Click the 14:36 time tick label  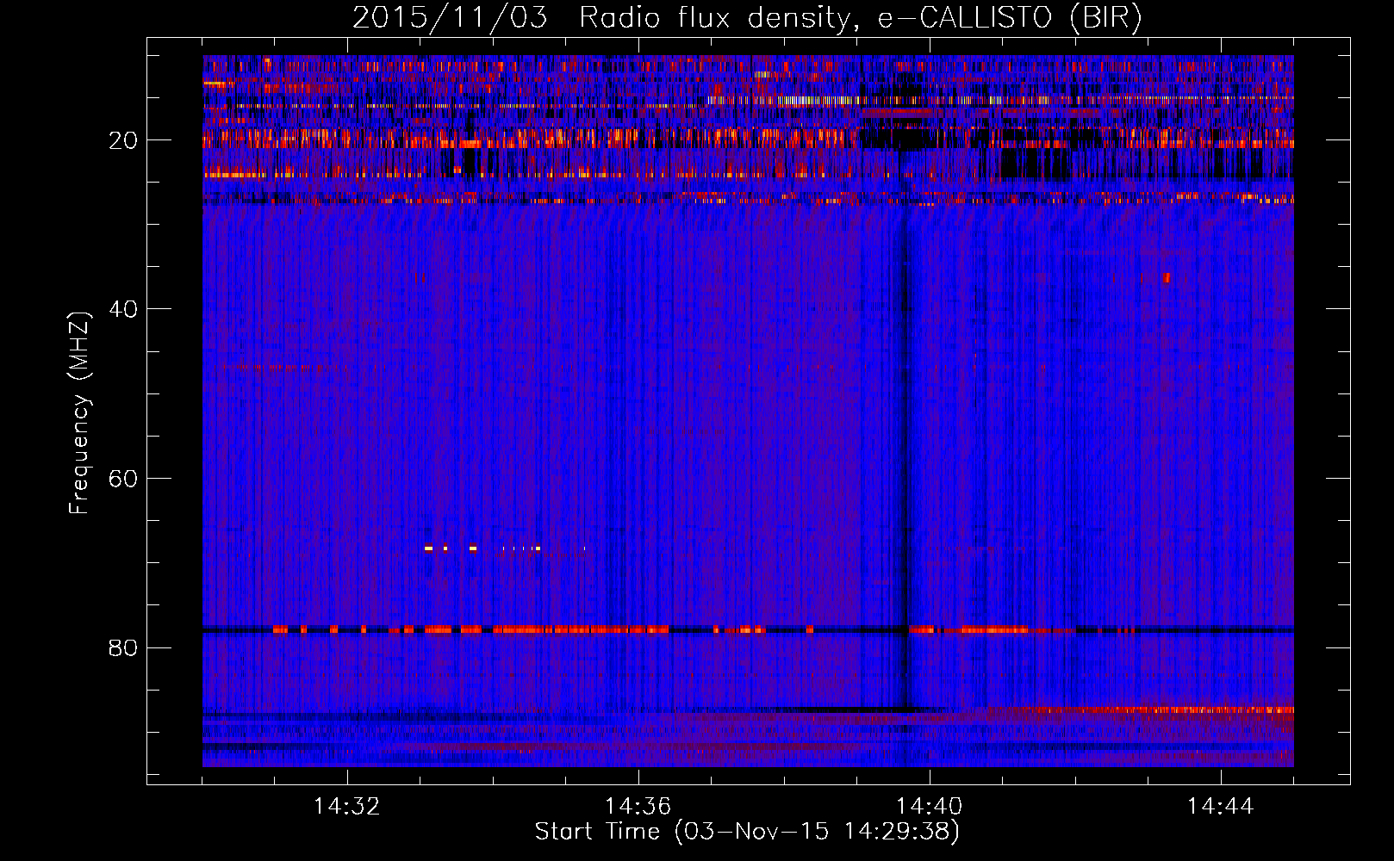pos(638,807)
